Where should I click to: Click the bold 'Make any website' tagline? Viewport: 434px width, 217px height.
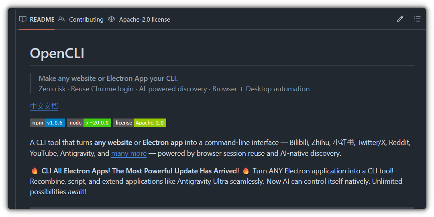108,78
